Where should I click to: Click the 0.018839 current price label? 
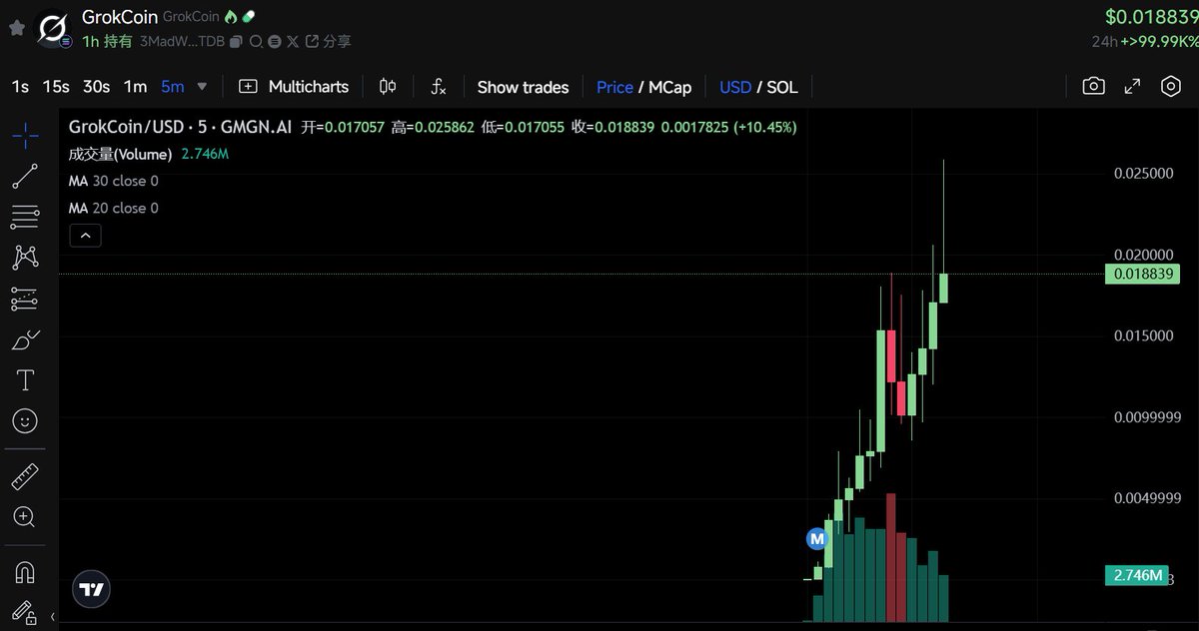(x=1142, y=274)
